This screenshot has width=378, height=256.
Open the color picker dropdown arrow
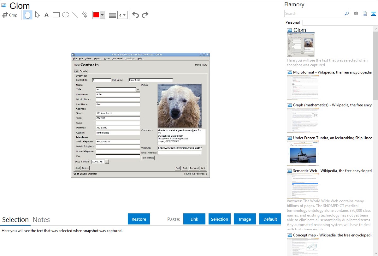[102, 15]
